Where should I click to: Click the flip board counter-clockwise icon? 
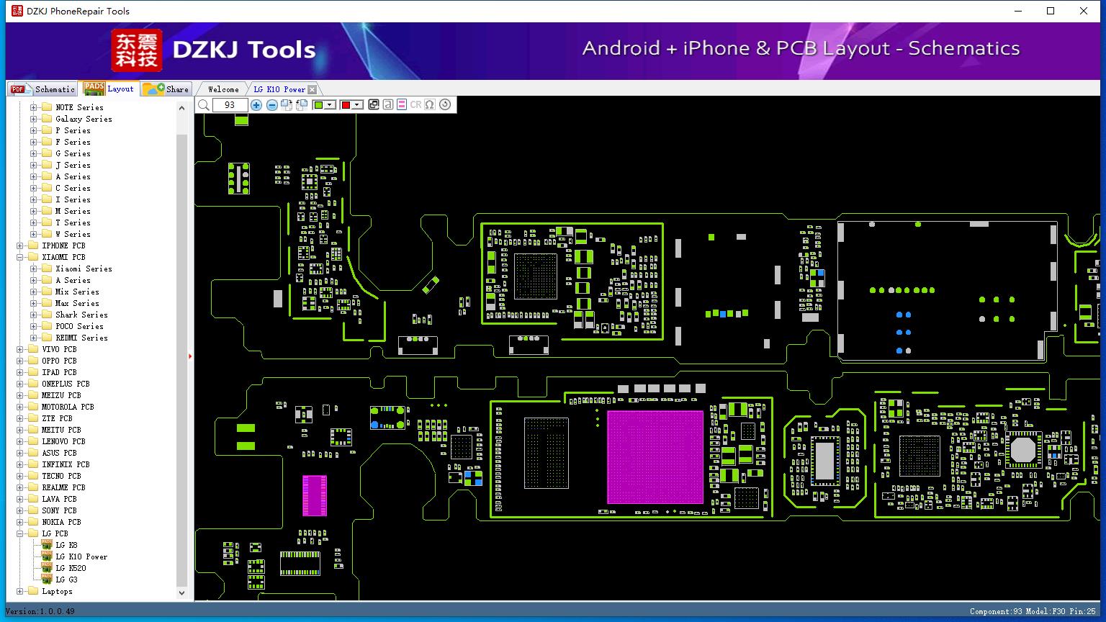tap(302, 105)
